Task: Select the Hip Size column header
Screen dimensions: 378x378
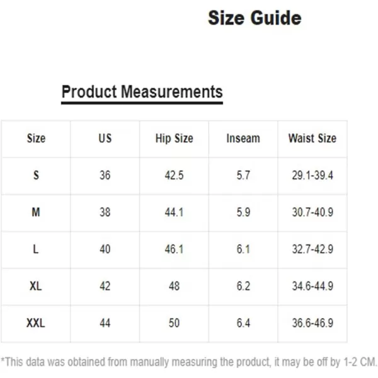Action: (174, 139)
